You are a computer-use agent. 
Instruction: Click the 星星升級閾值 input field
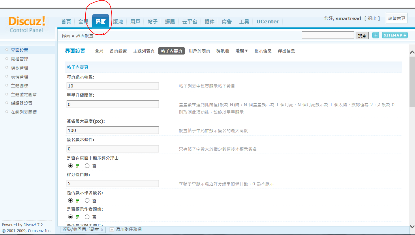coord(113,104)
